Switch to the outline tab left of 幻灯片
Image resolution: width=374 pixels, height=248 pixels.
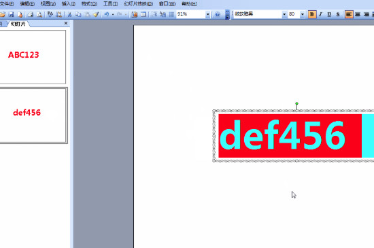pyautogui.click(x=2, y=24)
